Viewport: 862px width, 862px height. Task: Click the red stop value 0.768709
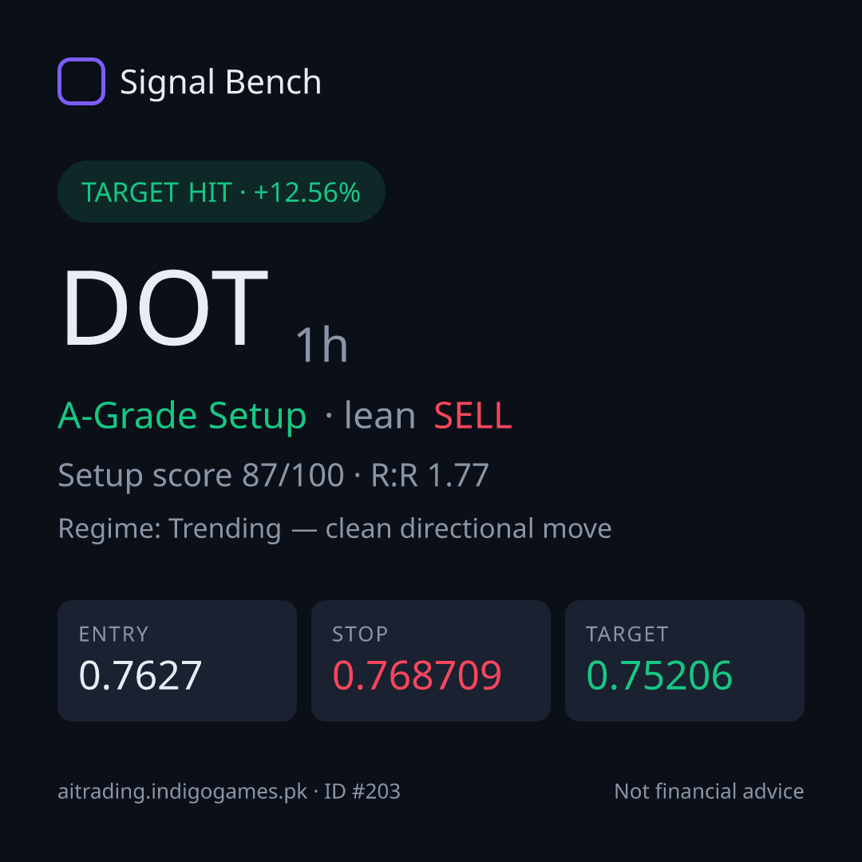click(x=417, y=675)
